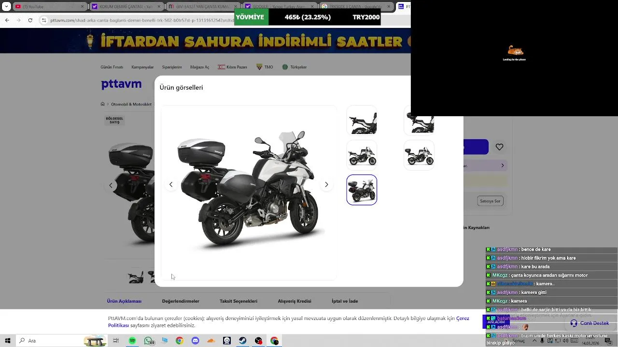Open the tab search chevron in Chrome
The width and height of the screenshot is (618, 347).
click(7, 7)
